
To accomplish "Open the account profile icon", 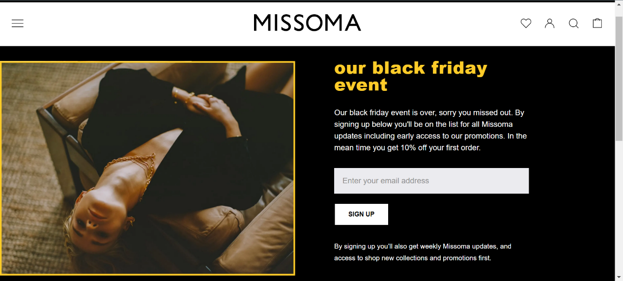I will coord(549,23).
